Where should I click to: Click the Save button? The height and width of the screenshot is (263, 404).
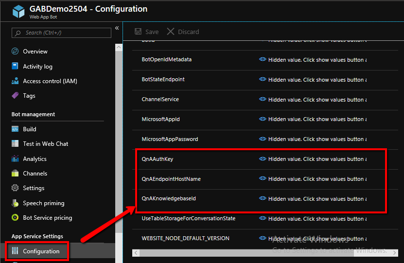(147, 32)
